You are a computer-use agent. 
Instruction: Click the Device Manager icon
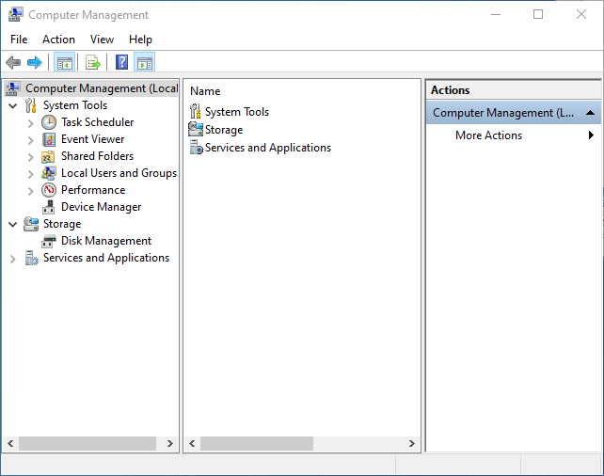tap(49, 207)
